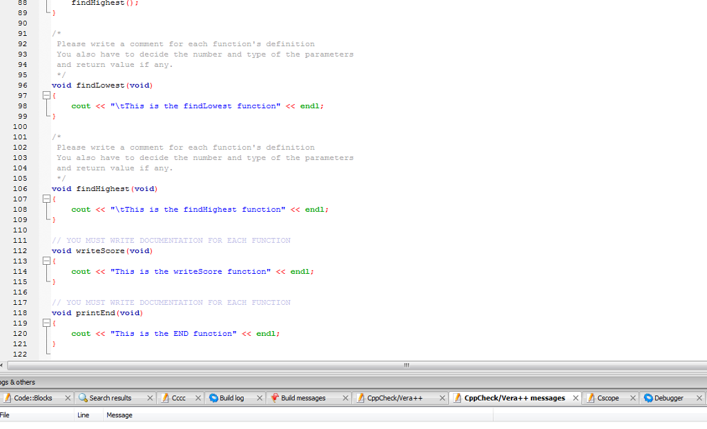Close the Code::Blocks log tab
This screenshot has height=429, width=707.
pyautogui.click(x=68, y=398)
